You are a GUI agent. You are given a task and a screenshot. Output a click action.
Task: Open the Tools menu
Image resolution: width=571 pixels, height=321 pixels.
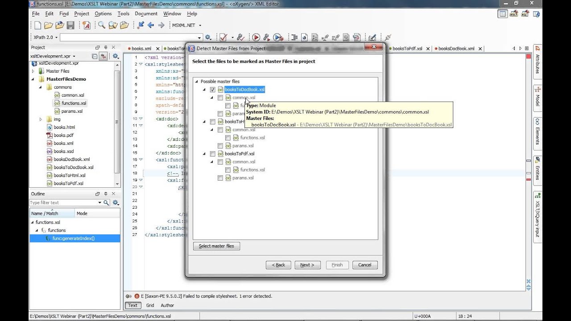coord(123,14)
